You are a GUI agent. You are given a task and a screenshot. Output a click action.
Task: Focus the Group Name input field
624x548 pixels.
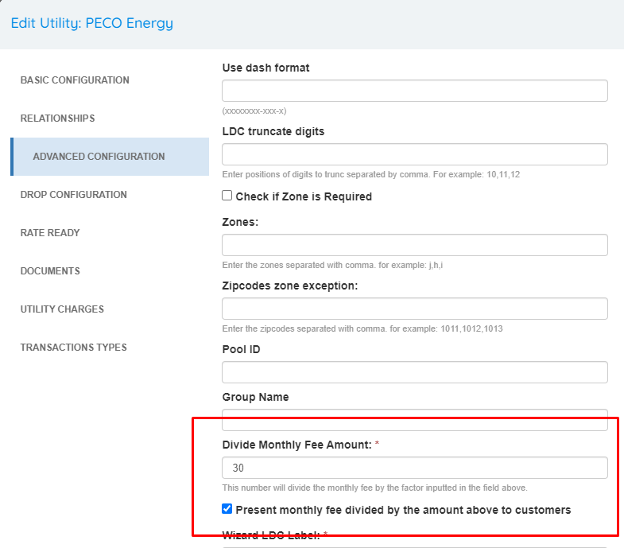pyautogui.click(x=415, y=420)
